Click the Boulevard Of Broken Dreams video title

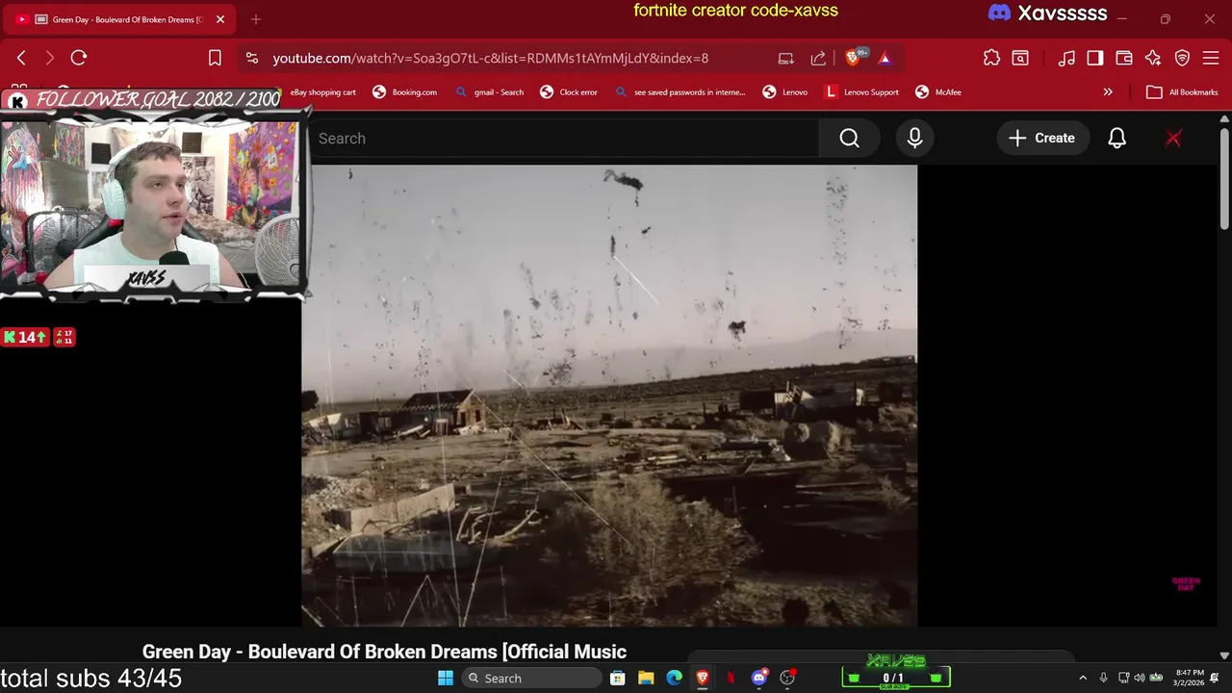[384, 652]
